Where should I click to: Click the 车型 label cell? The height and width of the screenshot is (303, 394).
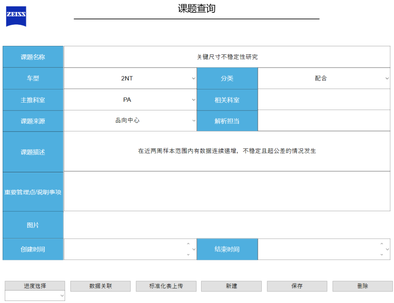tap(33, 79)
